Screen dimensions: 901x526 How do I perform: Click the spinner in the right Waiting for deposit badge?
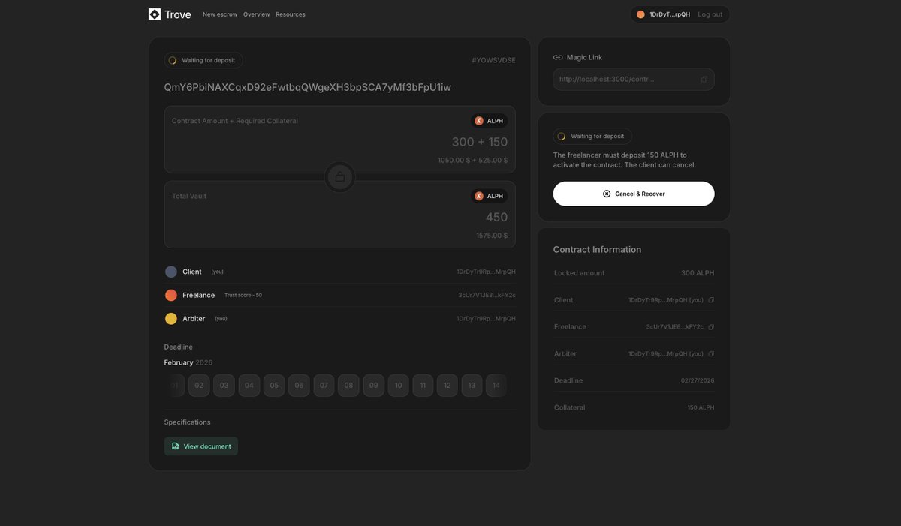pos(562,137)
